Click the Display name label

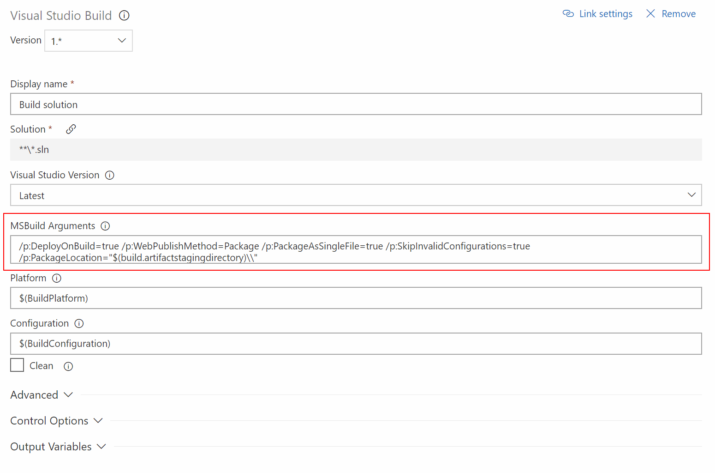click(x=39, y=84)
